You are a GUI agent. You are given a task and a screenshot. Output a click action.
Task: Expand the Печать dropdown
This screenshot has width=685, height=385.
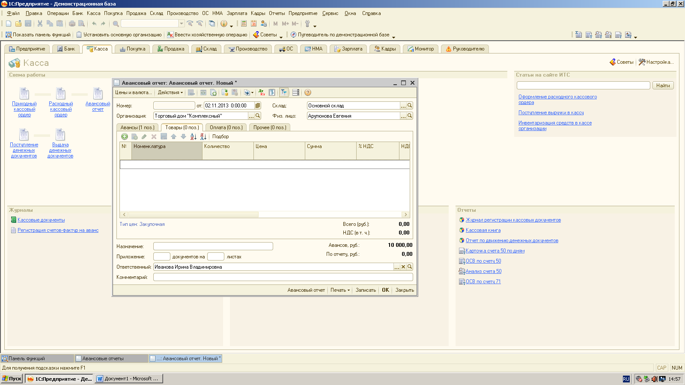click(340, 290)
